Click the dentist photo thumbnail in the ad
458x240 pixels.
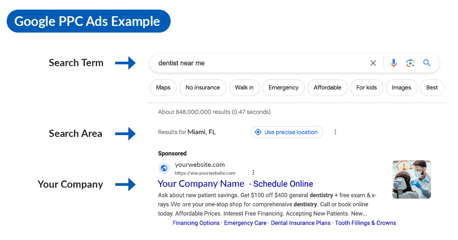pos(412,179)
